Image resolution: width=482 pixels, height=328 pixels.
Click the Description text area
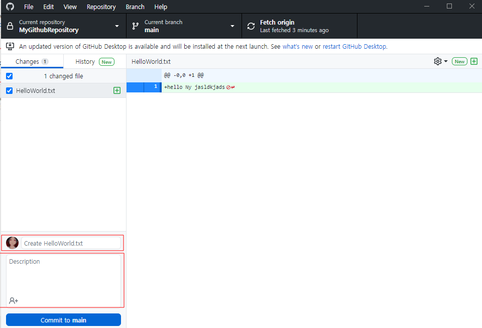tap(63, 280)
